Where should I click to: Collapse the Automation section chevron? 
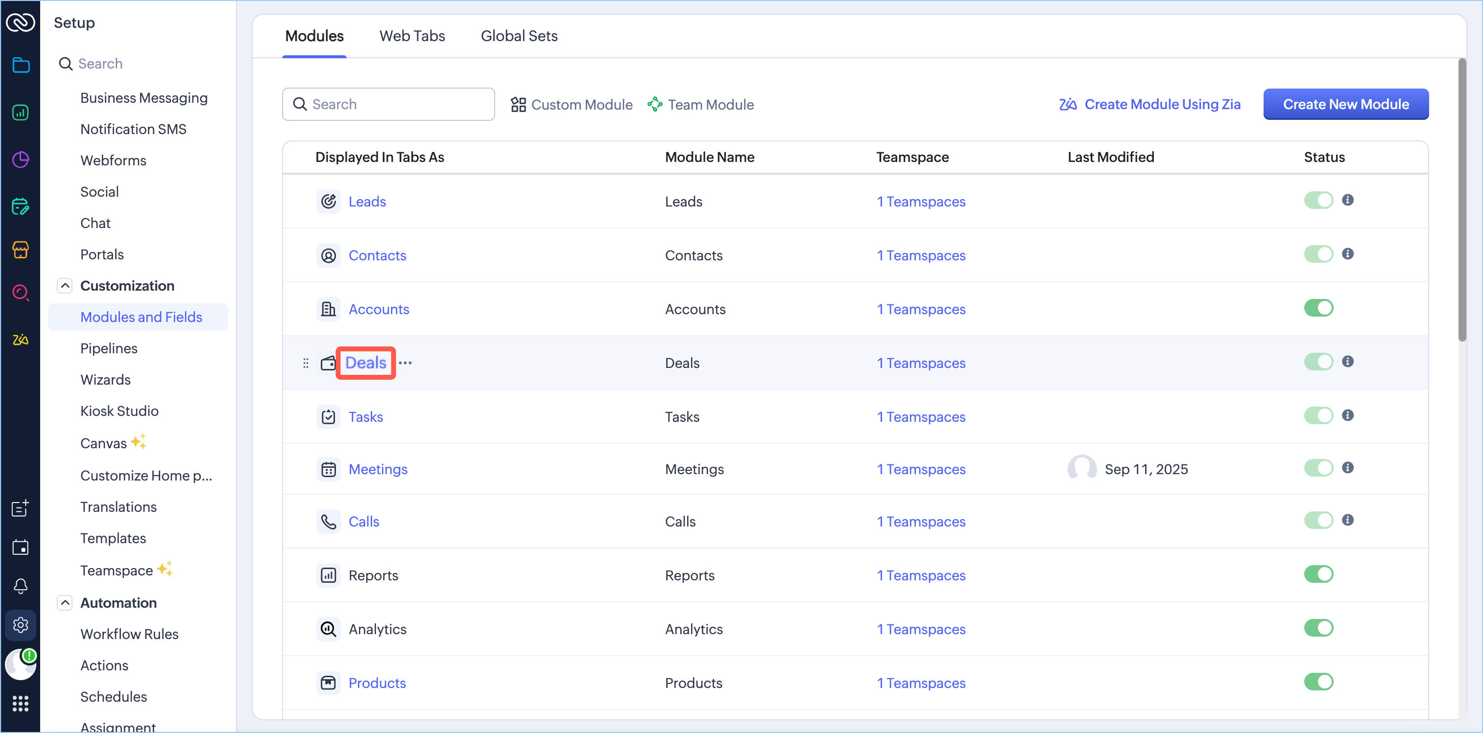coord(65,602)
